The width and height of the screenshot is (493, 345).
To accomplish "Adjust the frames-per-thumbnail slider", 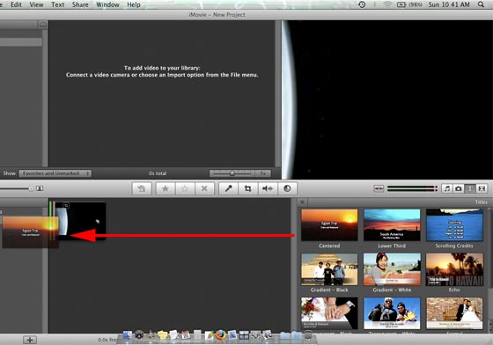I will [232, 173].
